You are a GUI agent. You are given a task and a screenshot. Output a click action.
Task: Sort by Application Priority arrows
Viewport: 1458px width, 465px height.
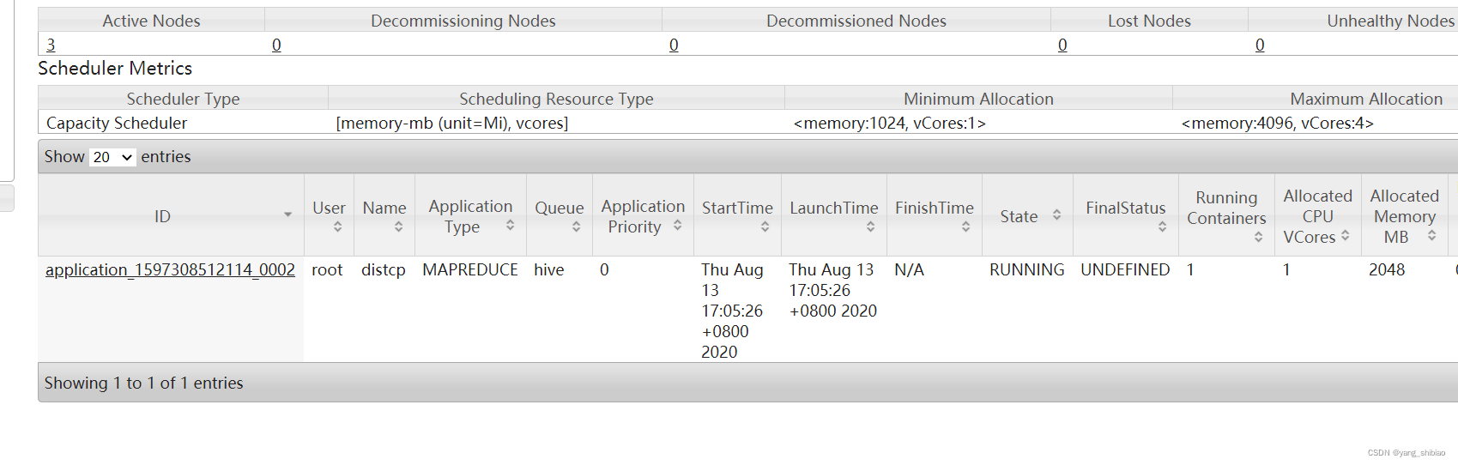pos(678,225)
